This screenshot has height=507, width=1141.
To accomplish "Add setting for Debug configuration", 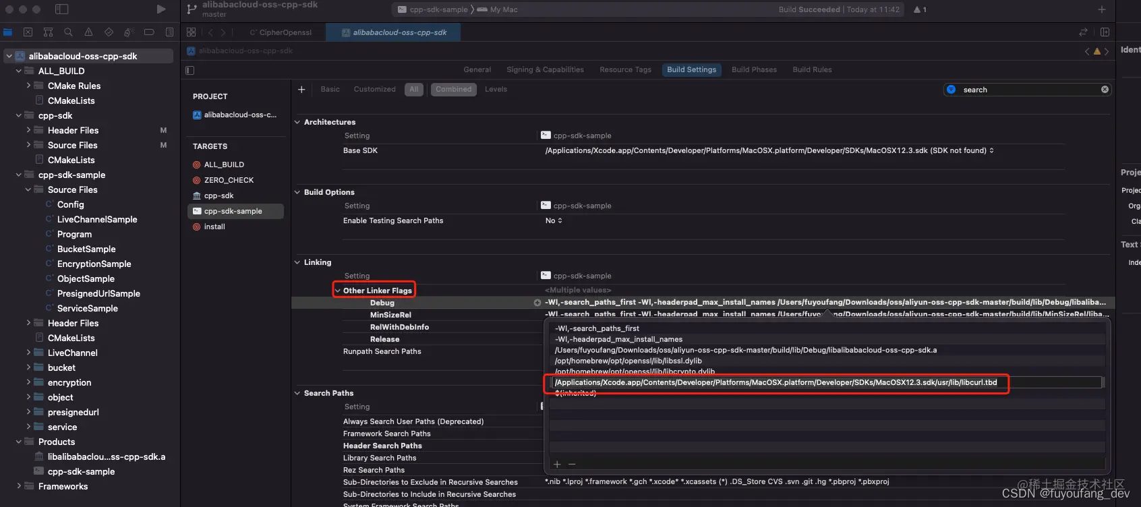I will tap(537, 303).
